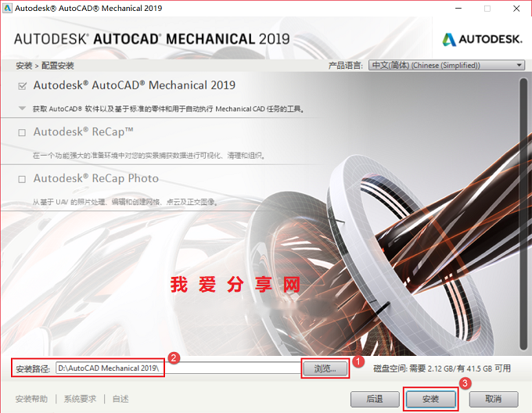Image resolution: width=532 pixels, height=413 pixels.
Task: Click the 安装 breadcrumb text
Action: (23, 66)
